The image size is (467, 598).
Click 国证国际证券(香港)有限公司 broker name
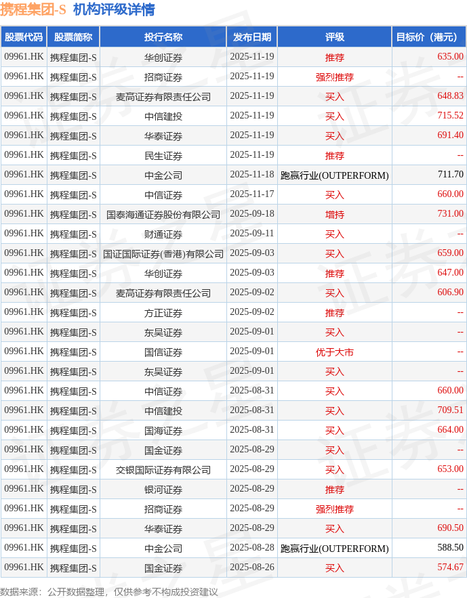[x=163, y=254]
